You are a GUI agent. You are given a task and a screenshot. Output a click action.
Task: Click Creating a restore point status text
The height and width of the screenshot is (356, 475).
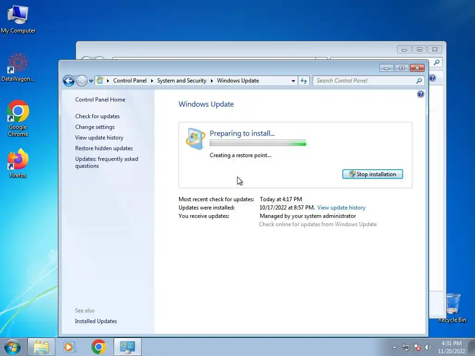coord(241,155)
